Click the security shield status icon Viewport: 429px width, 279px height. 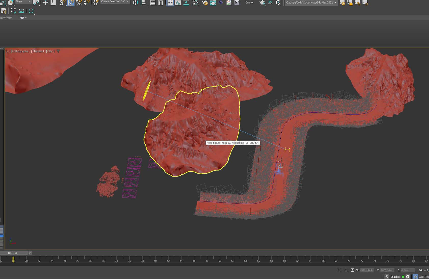point(387,277)
